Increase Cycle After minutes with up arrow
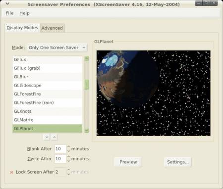 click(x=69, y=157)
